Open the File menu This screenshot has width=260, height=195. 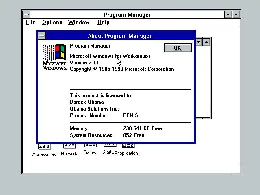coord(31,22)
